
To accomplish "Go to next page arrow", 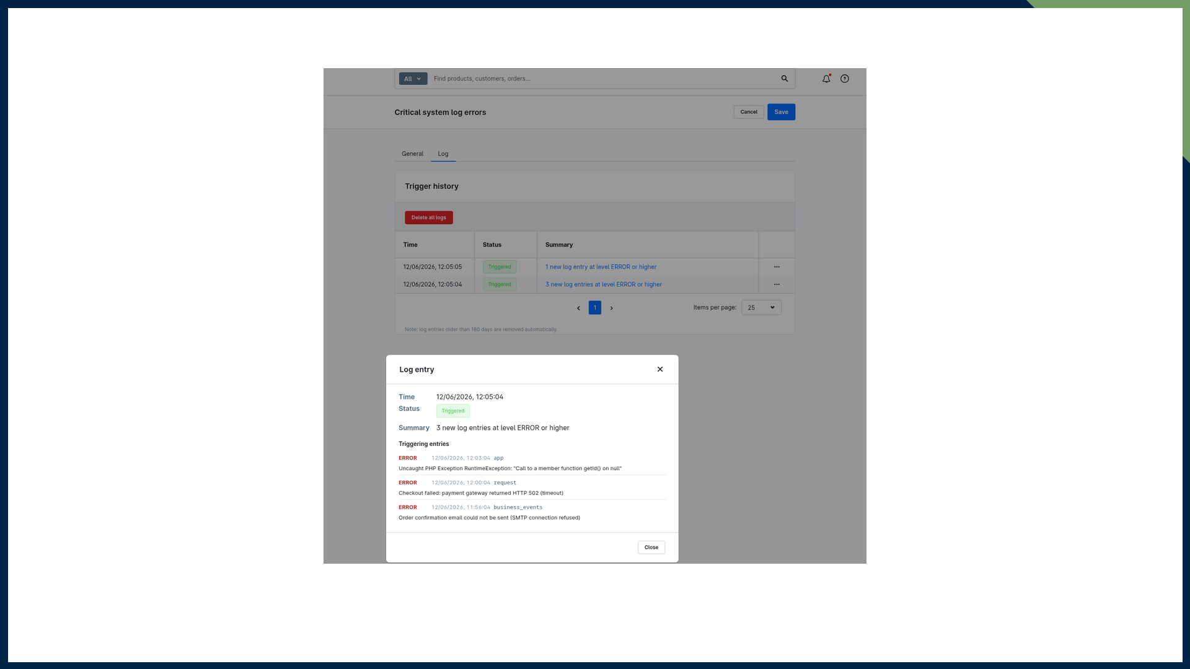I will pos(611,308).
